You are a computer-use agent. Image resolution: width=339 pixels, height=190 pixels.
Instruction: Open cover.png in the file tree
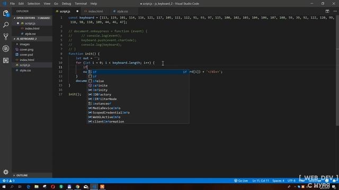point(32,49)
